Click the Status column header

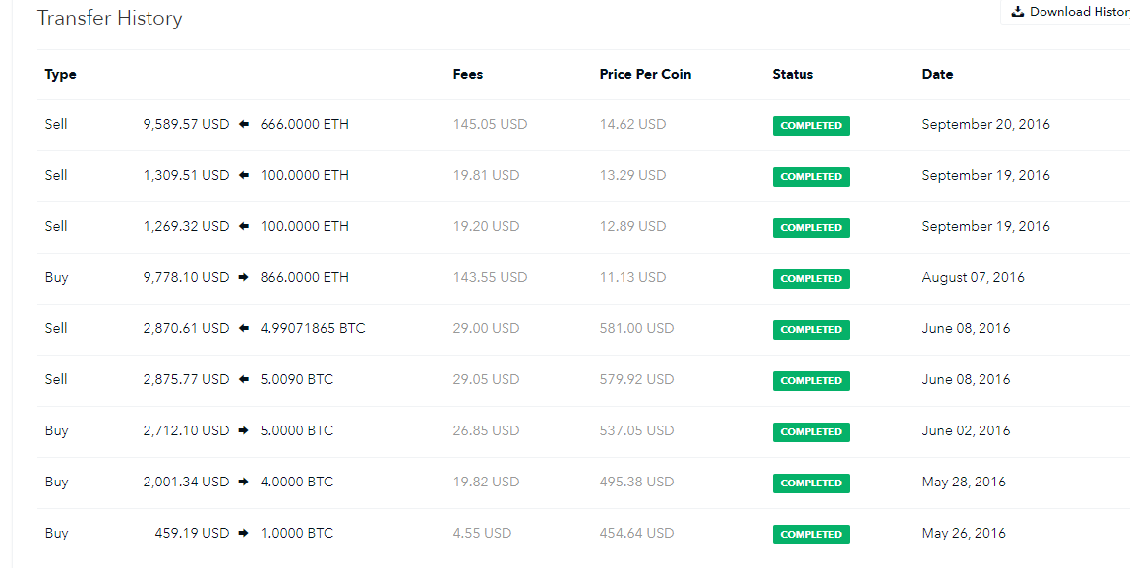point(793,75)
